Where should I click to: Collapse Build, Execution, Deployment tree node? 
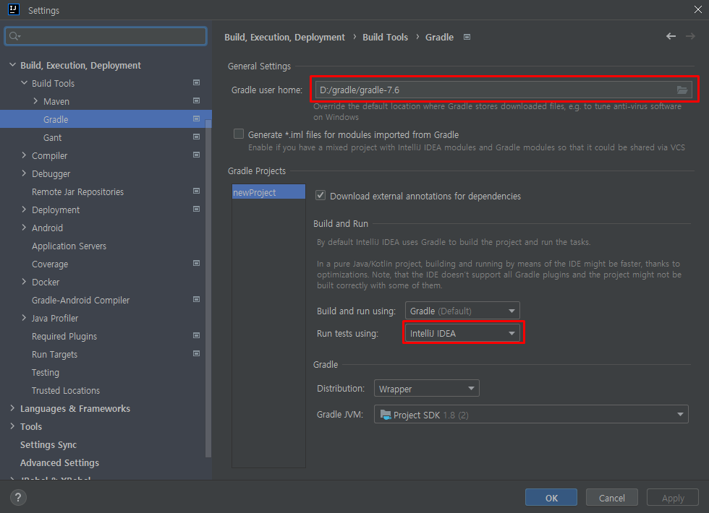[13, 65]
